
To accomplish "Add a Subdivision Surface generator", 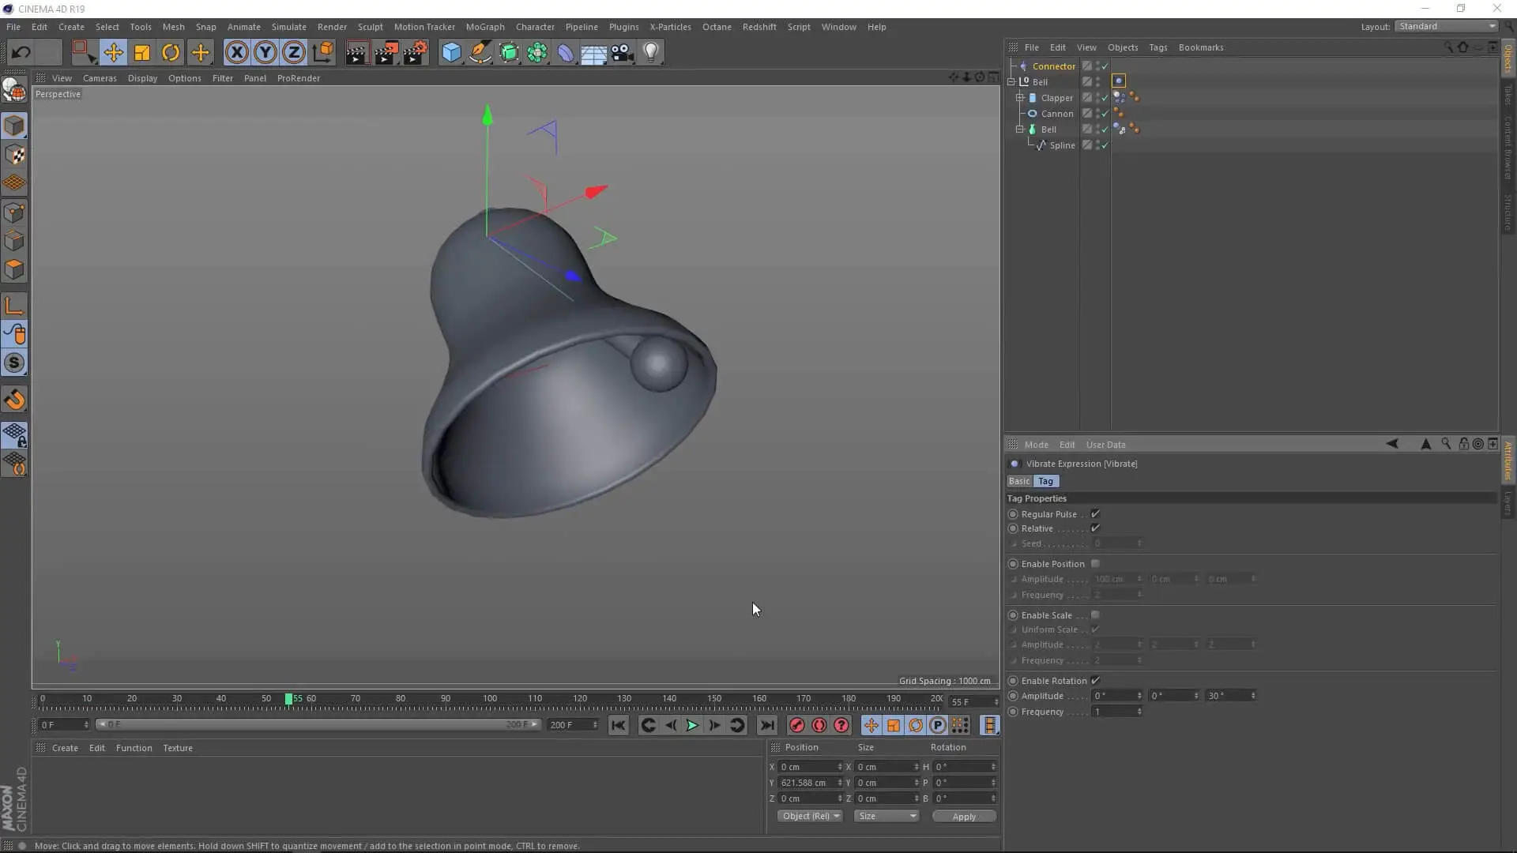I will point(509,53).
